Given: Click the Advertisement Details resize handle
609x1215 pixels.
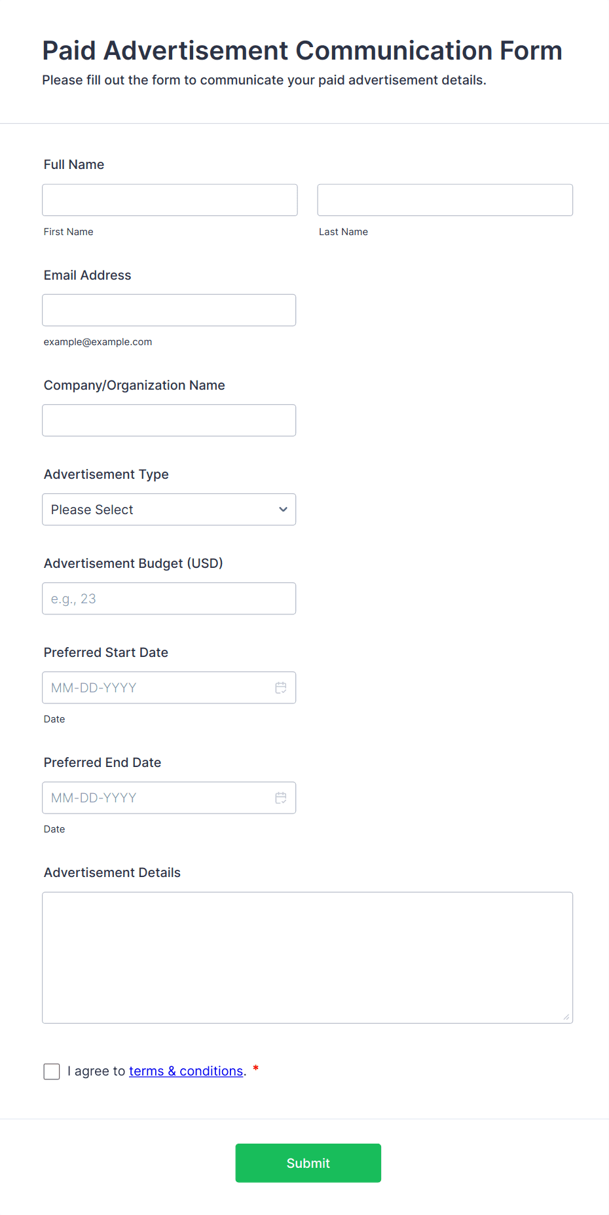Looking at the screenshot, I should click(x=566, y=1017).
